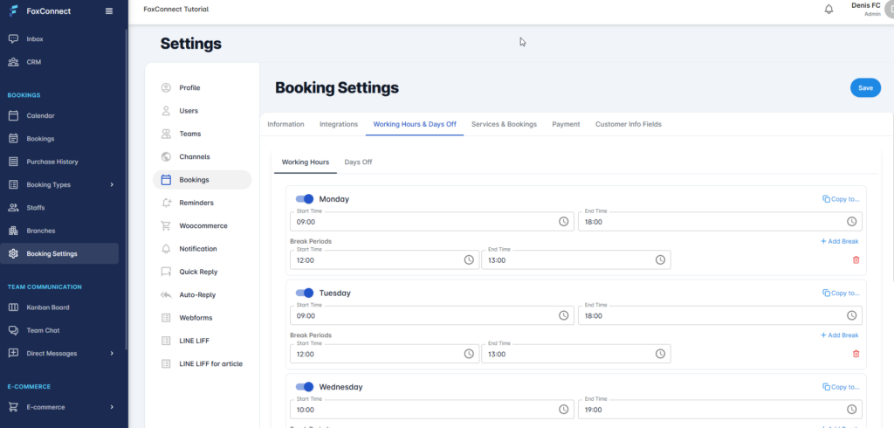Collapse sidebar with the hamburger menu icon

point(108,10)
